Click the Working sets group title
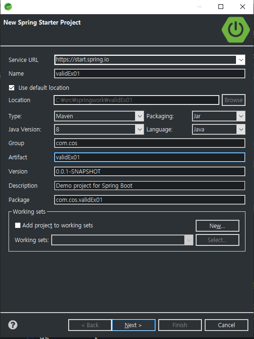 (29, 212)
